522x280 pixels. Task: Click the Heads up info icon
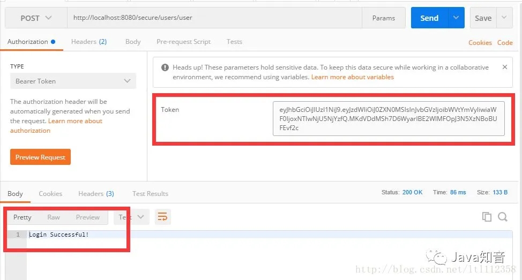click(165, 67)
